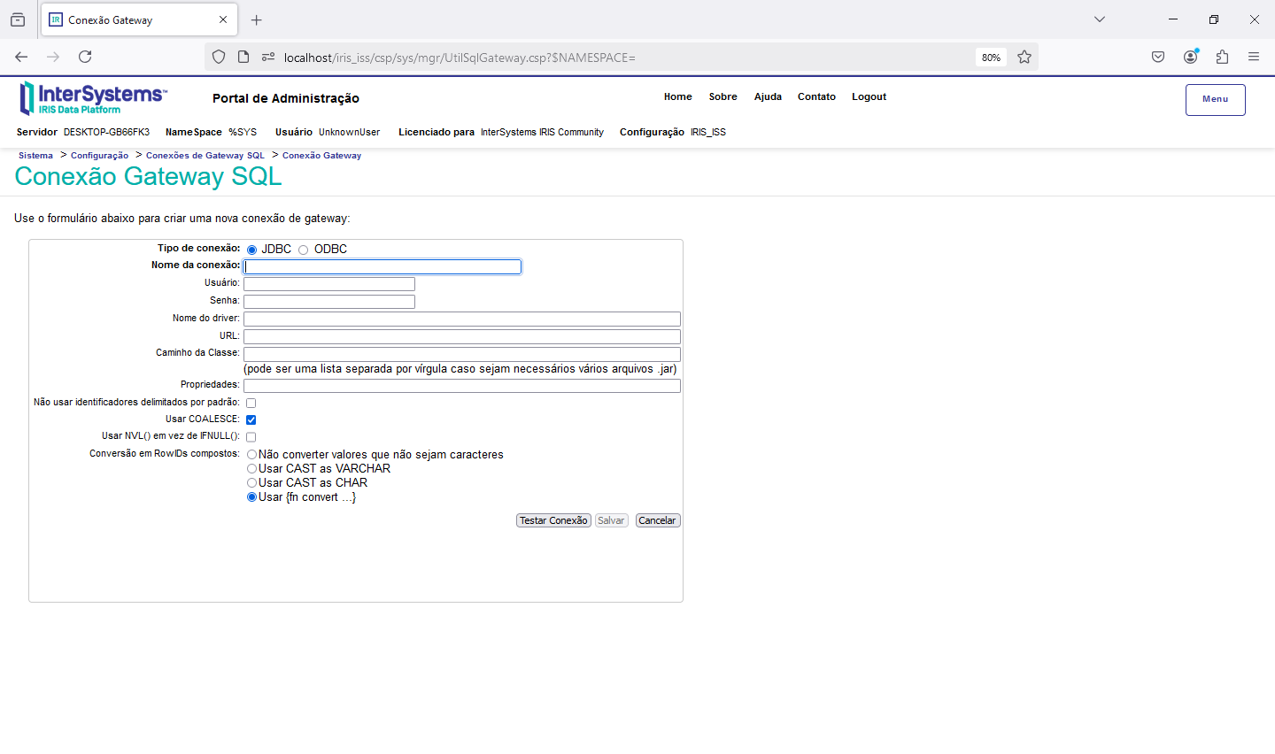Enable Usar NVL() em vez de IFNULL()

(251, 437)
